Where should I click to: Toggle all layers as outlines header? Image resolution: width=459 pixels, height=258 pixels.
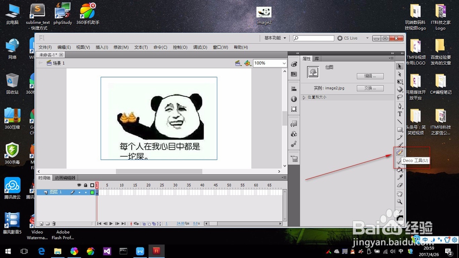92,185
